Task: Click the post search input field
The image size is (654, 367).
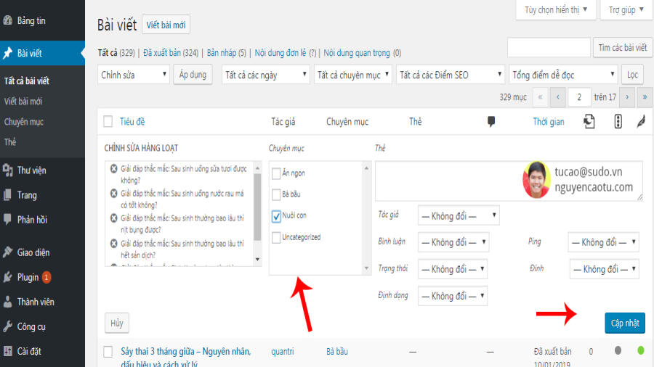Action: coord(549,47)
